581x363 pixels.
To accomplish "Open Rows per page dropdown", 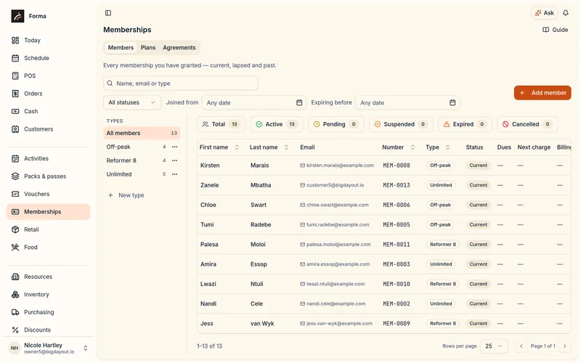I will pos(494,346).
